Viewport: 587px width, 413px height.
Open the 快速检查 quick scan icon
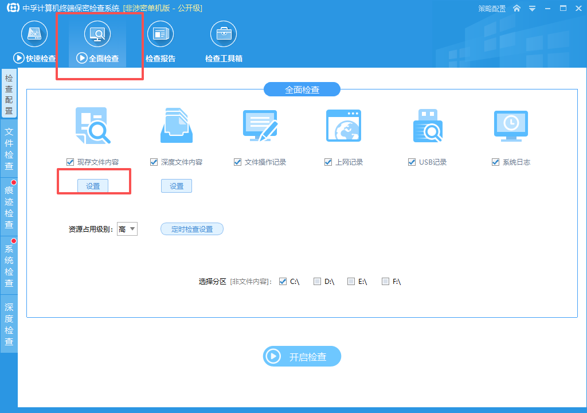[34, 34]
